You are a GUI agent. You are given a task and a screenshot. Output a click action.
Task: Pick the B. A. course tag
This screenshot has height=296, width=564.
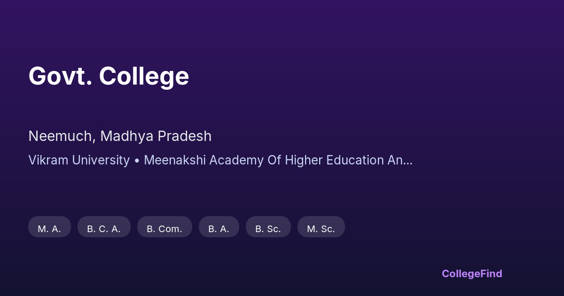(x=219, y=227)
